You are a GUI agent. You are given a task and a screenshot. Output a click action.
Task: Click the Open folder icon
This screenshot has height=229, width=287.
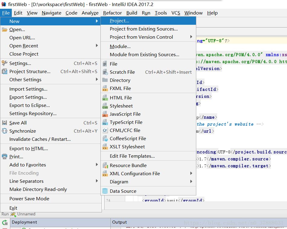5,29
